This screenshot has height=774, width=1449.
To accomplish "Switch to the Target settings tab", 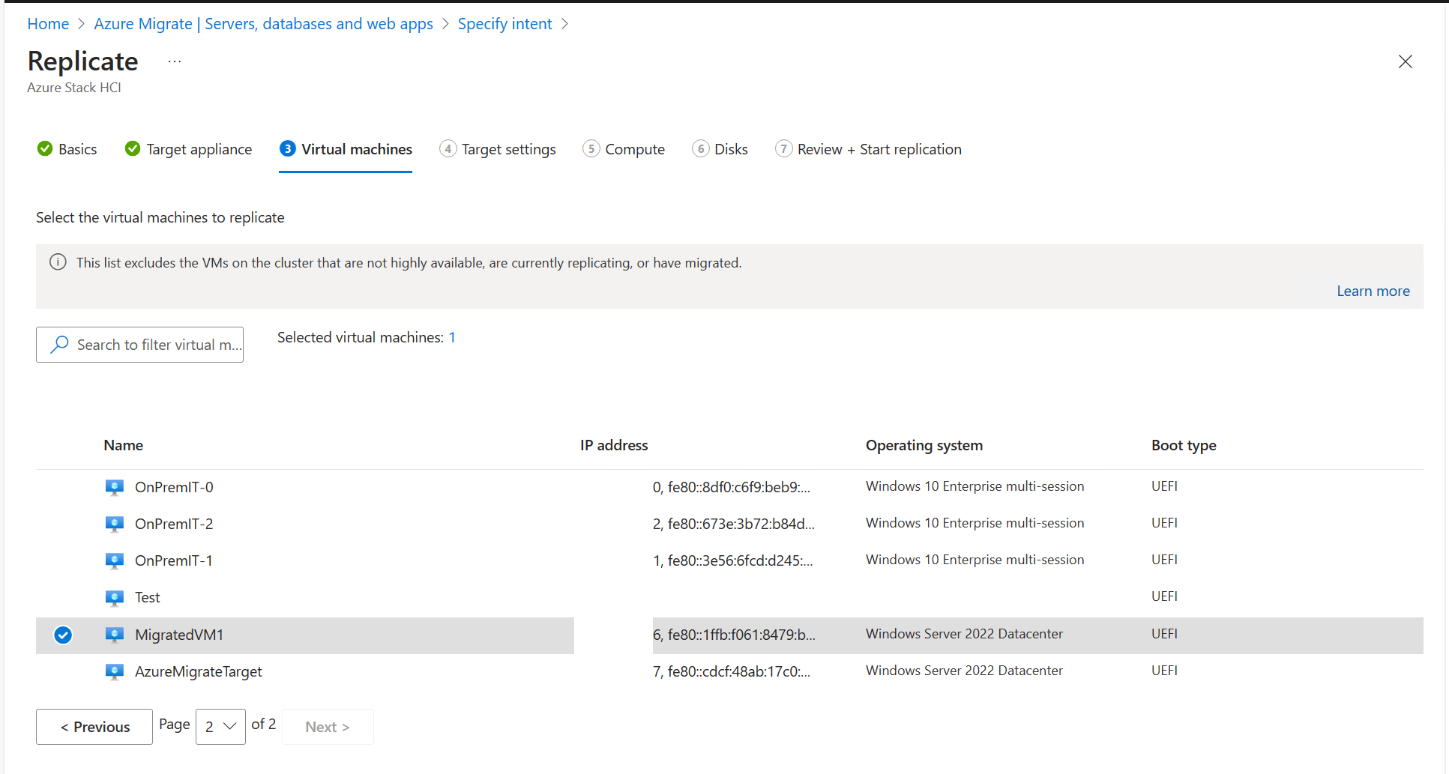I will 507,148.
